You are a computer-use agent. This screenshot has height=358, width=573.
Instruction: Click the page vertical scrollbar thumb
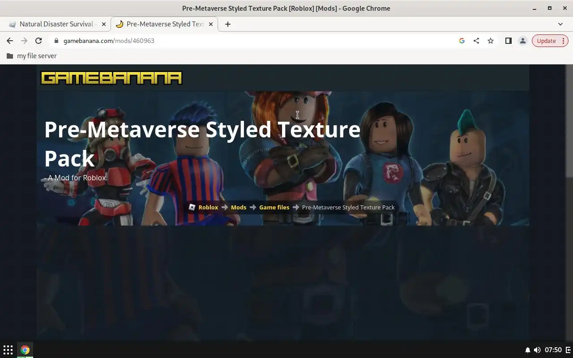[x=569, y=121]
